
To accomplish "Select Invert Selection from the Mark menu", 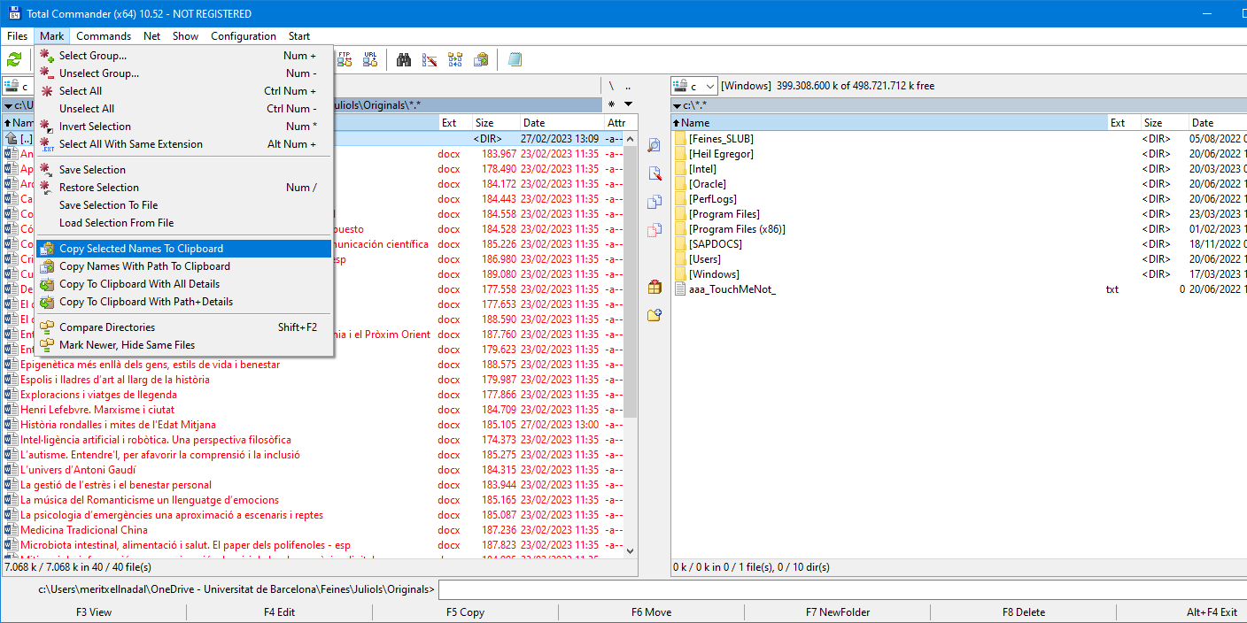I will [95, 127].
